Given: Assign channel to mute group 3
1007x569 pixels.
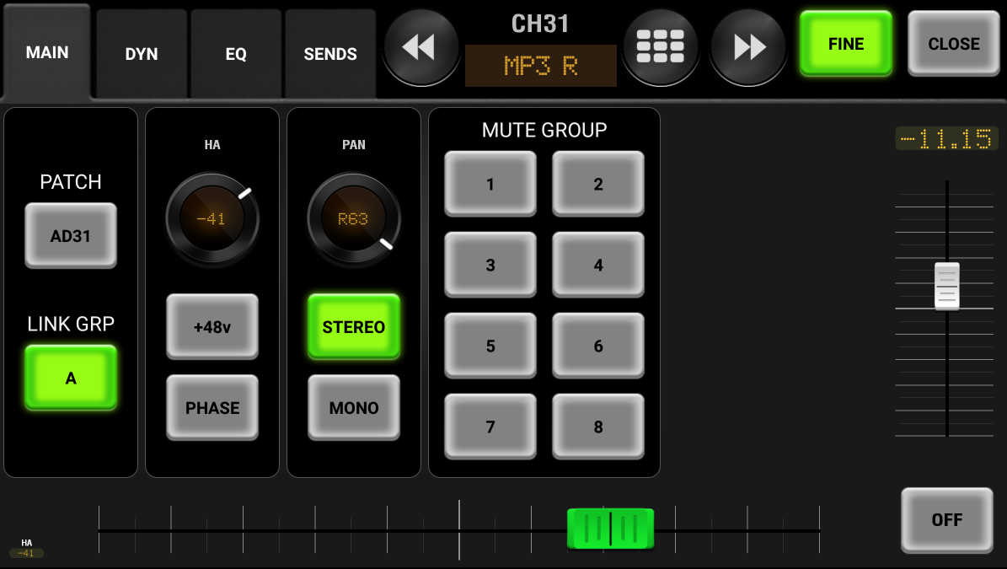Looking at the screenshot, I should (x=490, y=265).
